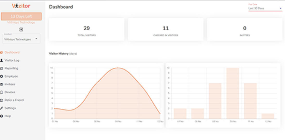This screenshot has width=285, height=140.
Task: Open the Employee page
Action: coord(11,76)
